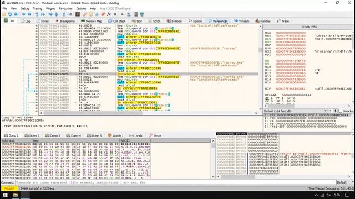355x199 pixels.
Task: Open the Variables hash toolbar icon
Action: pyautogui.click(x=115, y=14)
